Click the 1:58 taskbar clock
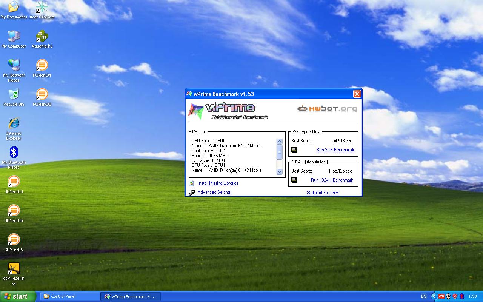 [x=472, y=297]
